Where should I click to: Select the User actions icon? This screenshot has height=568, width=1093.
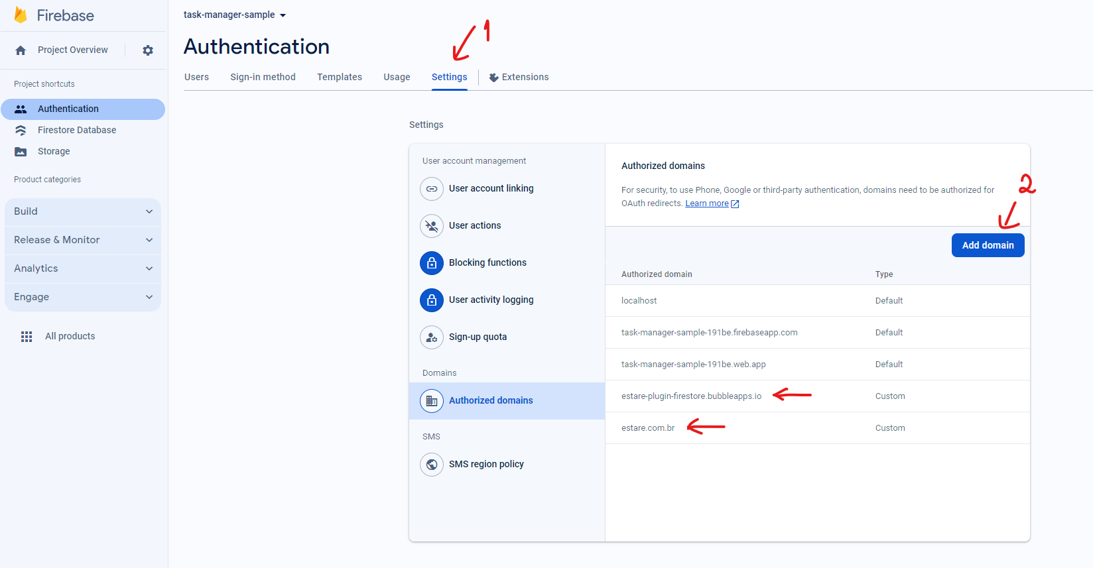[x=432, y=226]
